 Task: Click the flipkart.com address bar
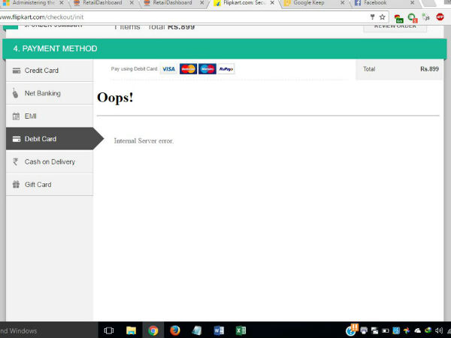click(x=180, y=17)
